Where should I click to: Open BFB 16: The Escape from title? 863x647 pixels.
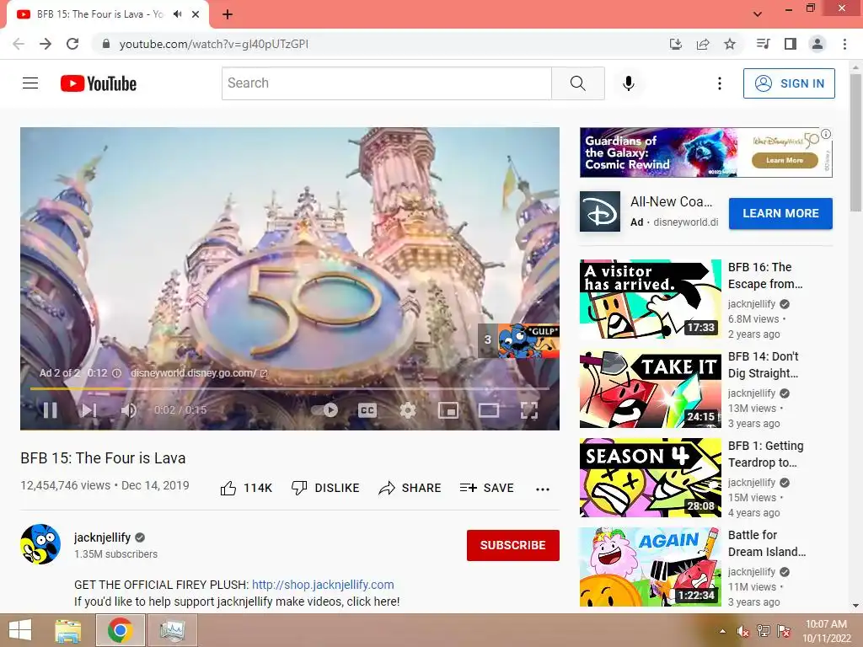coord(765,275)
